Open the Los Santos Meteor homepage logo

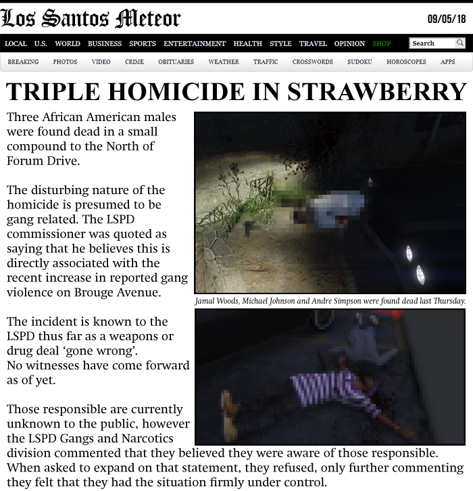pyautogui.click(x=91, y=18)
